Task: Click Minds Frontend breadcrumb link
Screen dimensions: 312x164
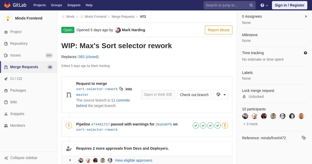Action: 95,17
